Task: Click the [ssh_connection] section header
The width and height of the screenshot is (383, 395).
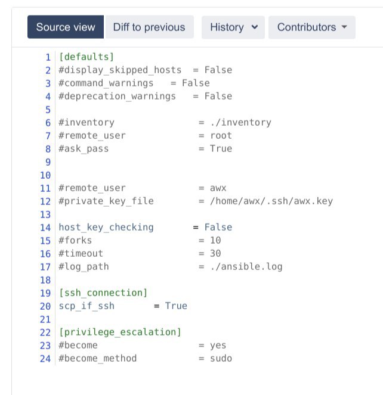Action: tap(103, 293)
